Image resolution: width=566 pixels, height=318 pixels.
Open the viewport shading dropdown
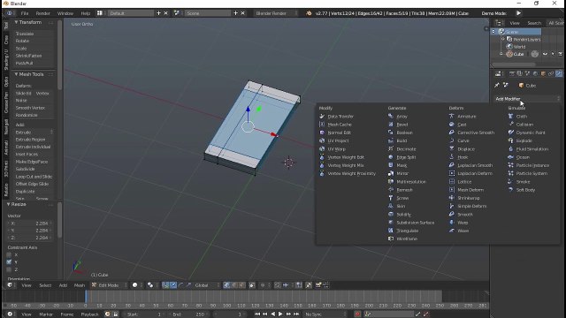(137, 285)
